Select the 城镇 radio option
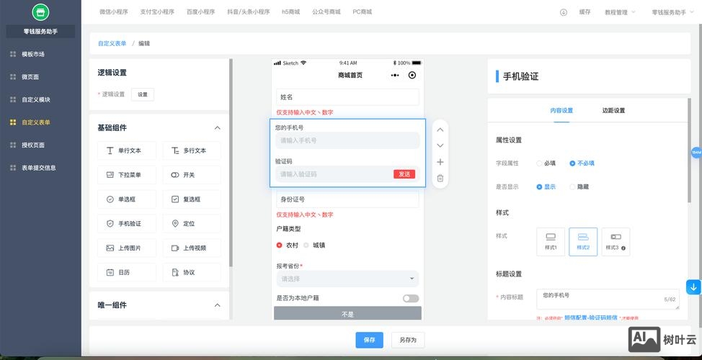This screenshot has width=702, height=360. click(x=314, y=245)
